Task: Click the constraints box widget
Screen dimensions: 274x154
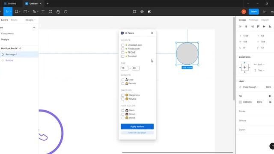Action: [244, 68]
